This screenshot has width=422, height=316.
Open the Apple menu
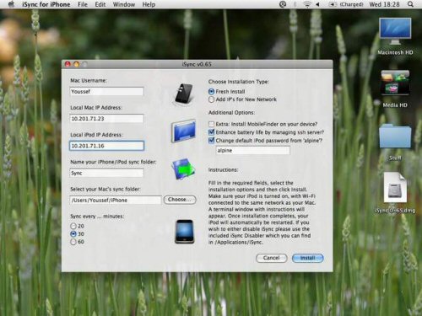click(x=11, y=4)
